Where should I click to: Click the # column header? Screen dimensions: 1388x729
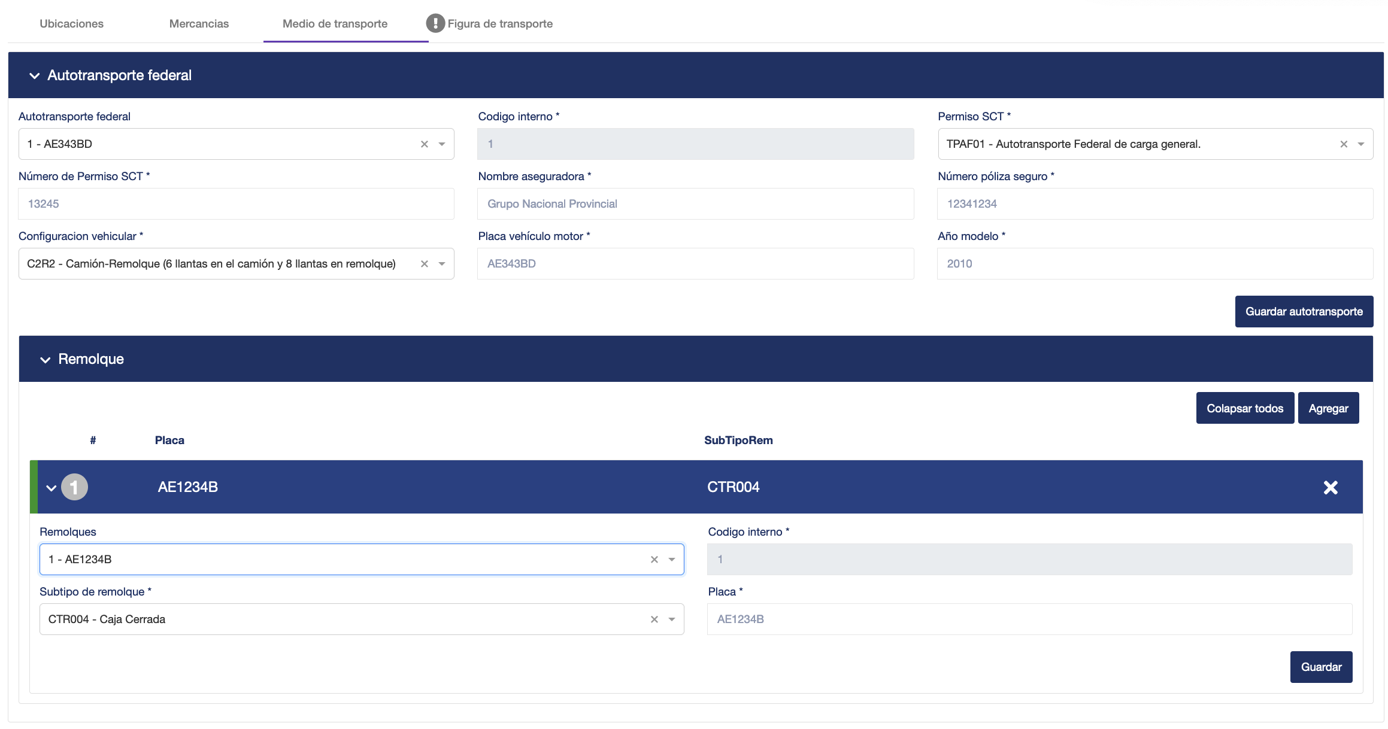[93, 440]
